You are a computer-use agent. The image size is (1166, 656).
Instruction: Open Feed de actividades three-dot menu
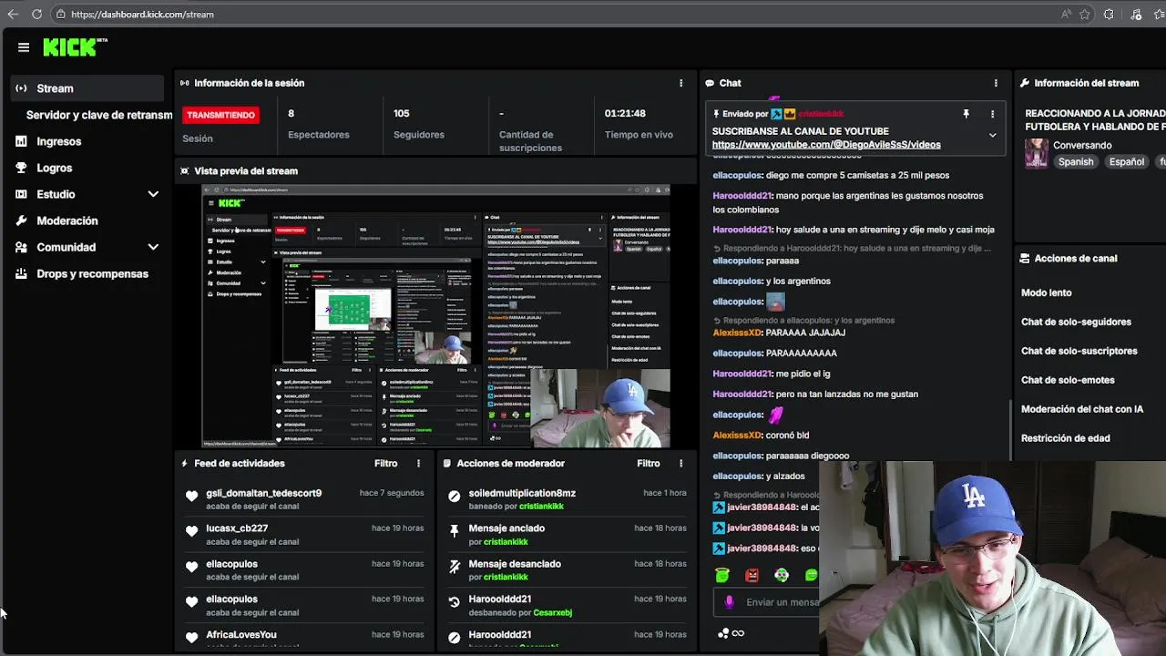click(x=418, y=463)
